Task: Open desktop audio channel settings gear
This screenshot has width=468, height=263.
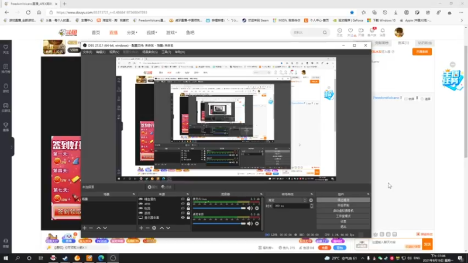Action: click(x=257, y=223)
